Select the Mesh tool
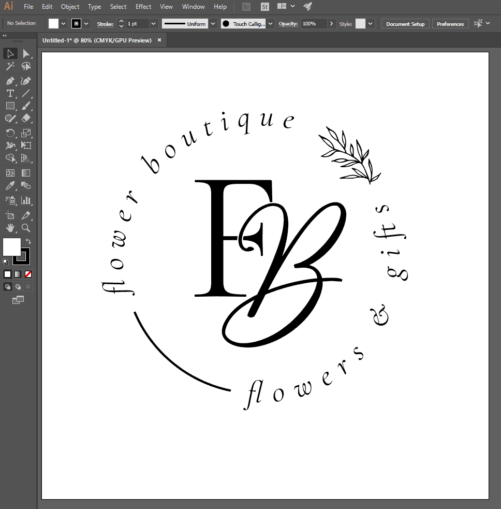501x509 pixels. [10, 173]
